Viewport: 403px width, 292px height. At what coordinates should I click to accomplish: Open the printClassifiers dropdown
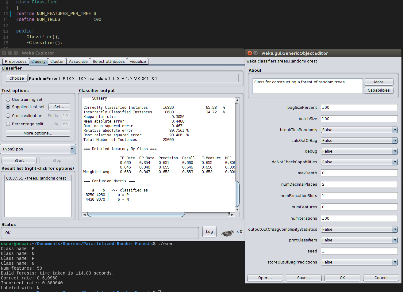click(359, 240)
